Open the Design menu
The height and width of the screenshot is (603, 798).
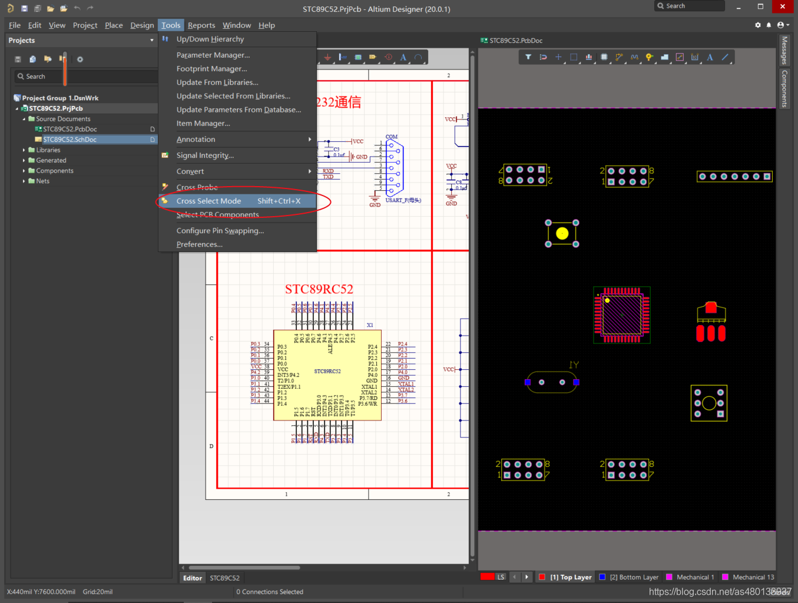142,25
